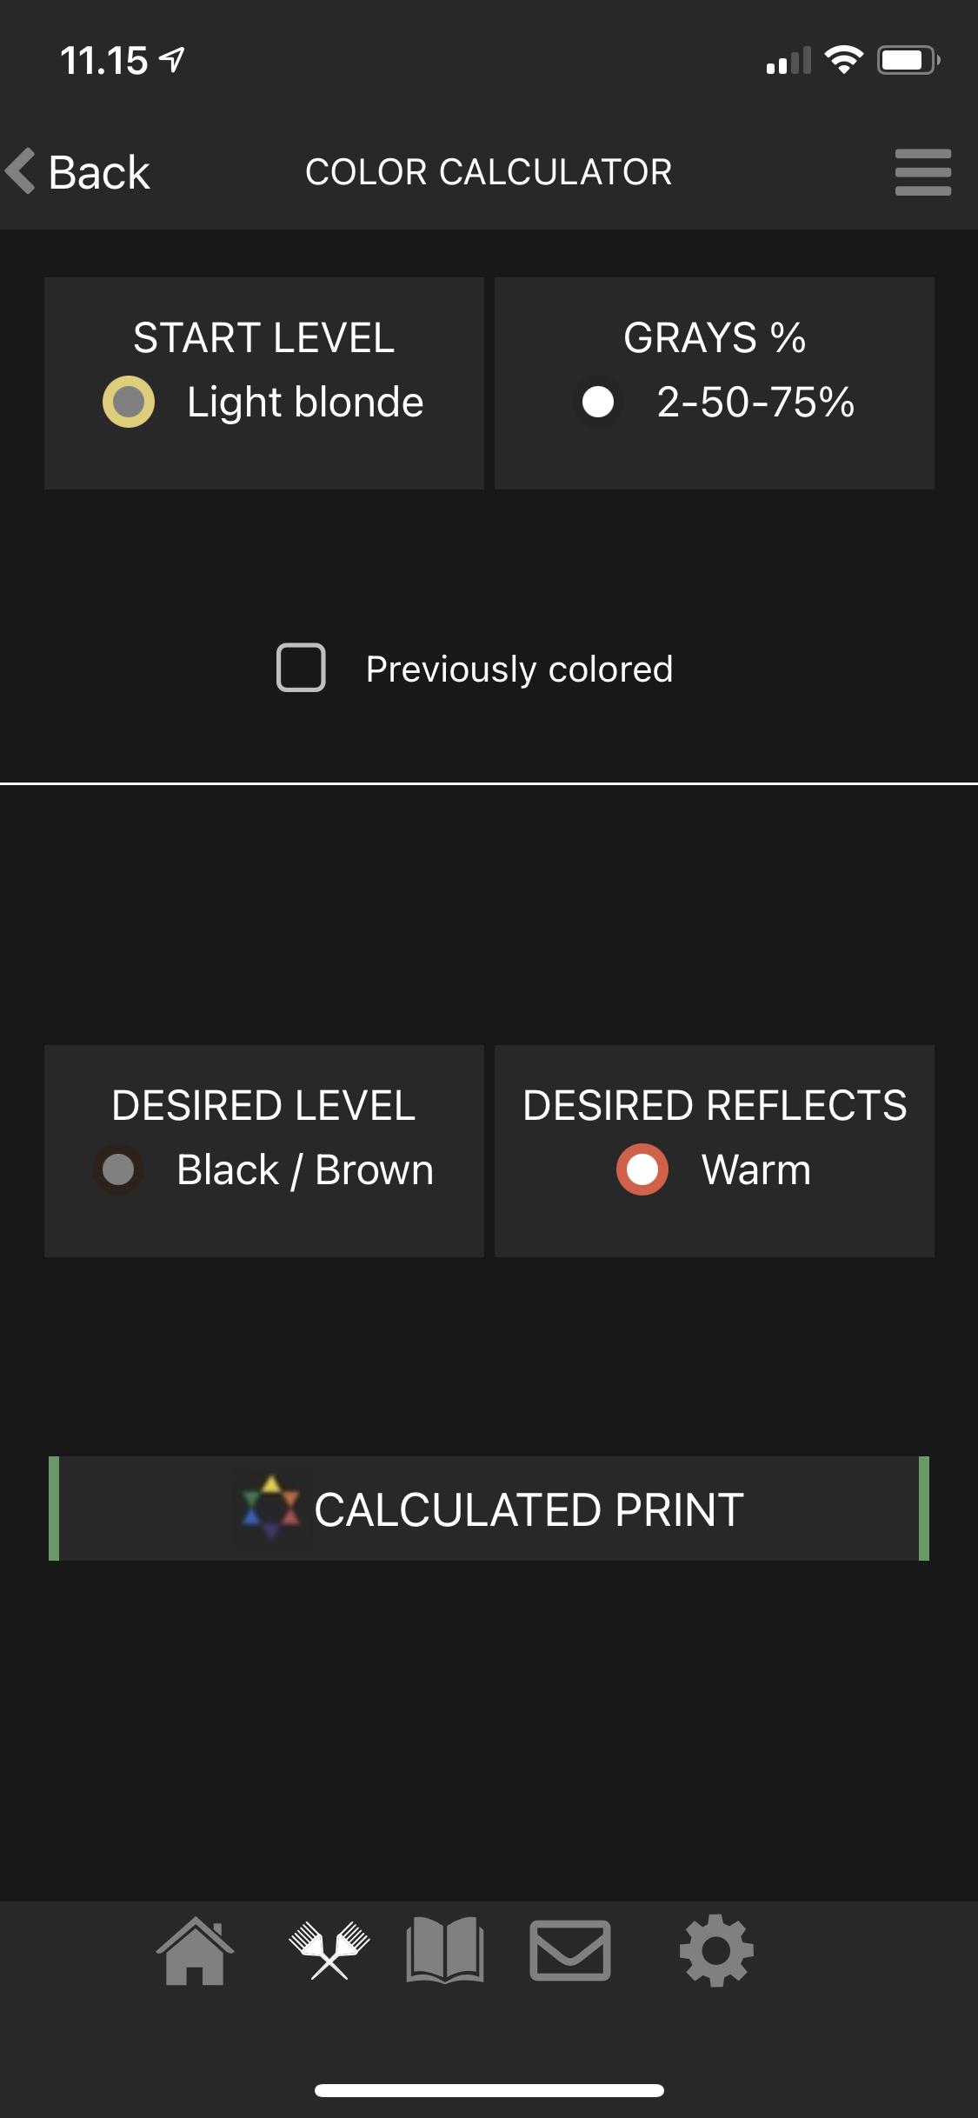Tap the color star icon beside Calculated Print
The image size is (978, 2118).
[x=271, y=1507]
